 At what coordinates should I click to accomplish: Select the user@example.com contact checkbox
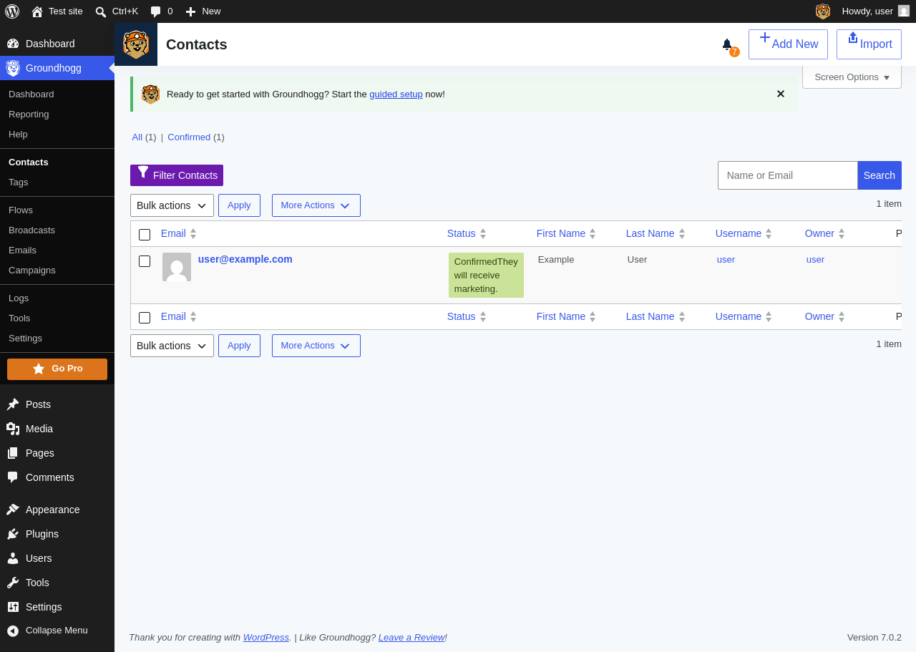[145, 261]
